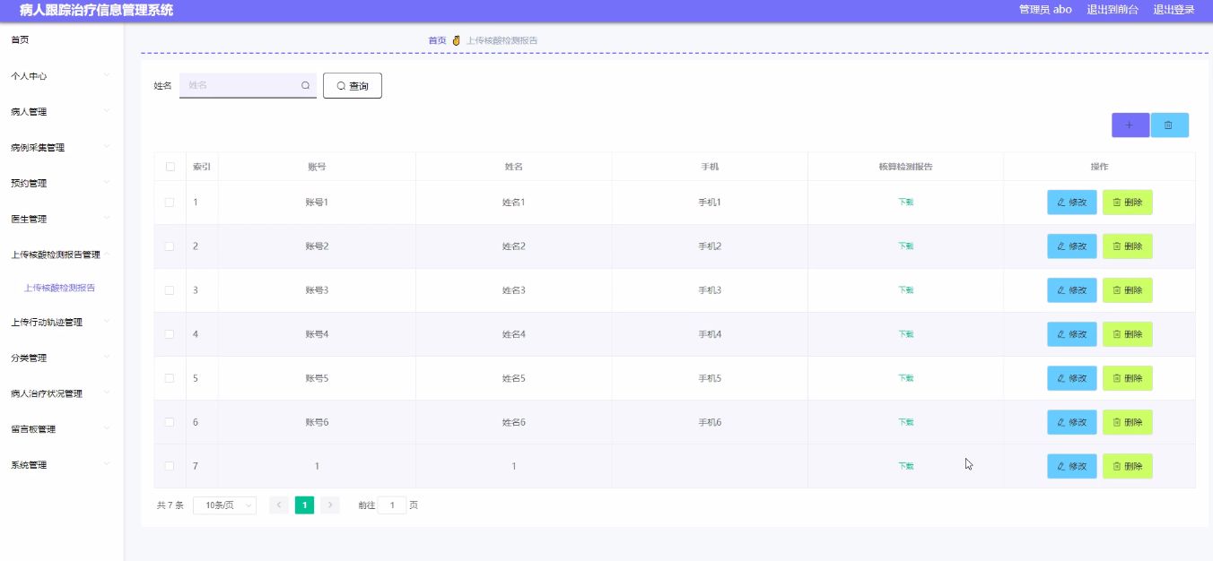Expand the 系统管理 sidebar menu
1213x561 pixels.
(61, 465)
